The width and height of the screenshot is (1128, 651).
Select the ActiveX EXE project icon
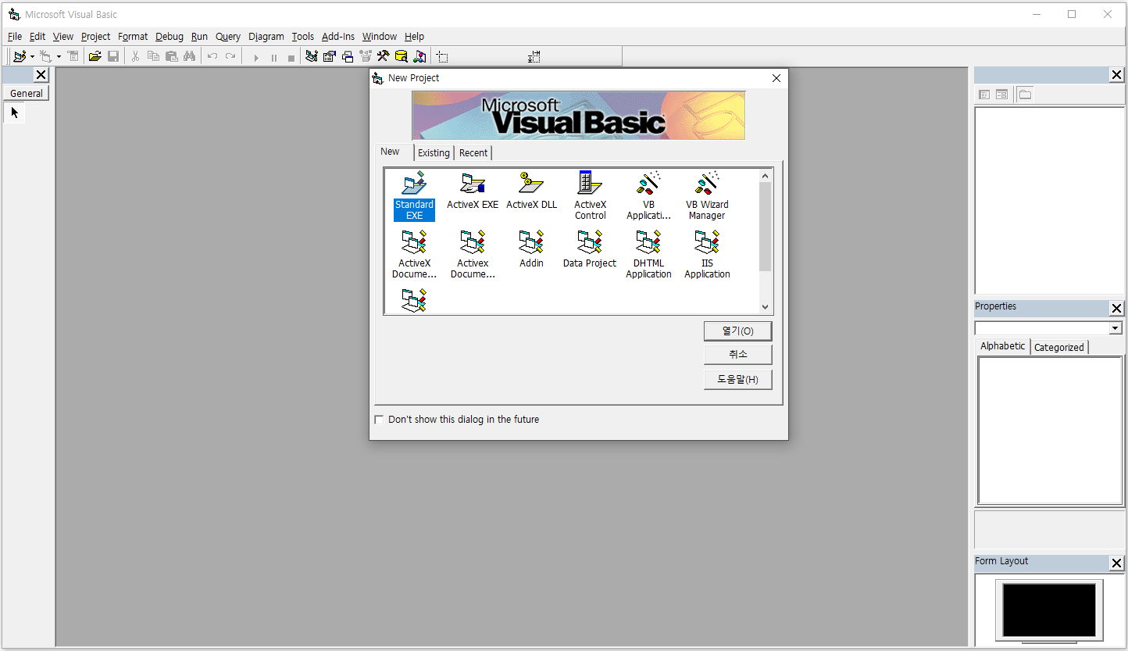tap(473, 190)
